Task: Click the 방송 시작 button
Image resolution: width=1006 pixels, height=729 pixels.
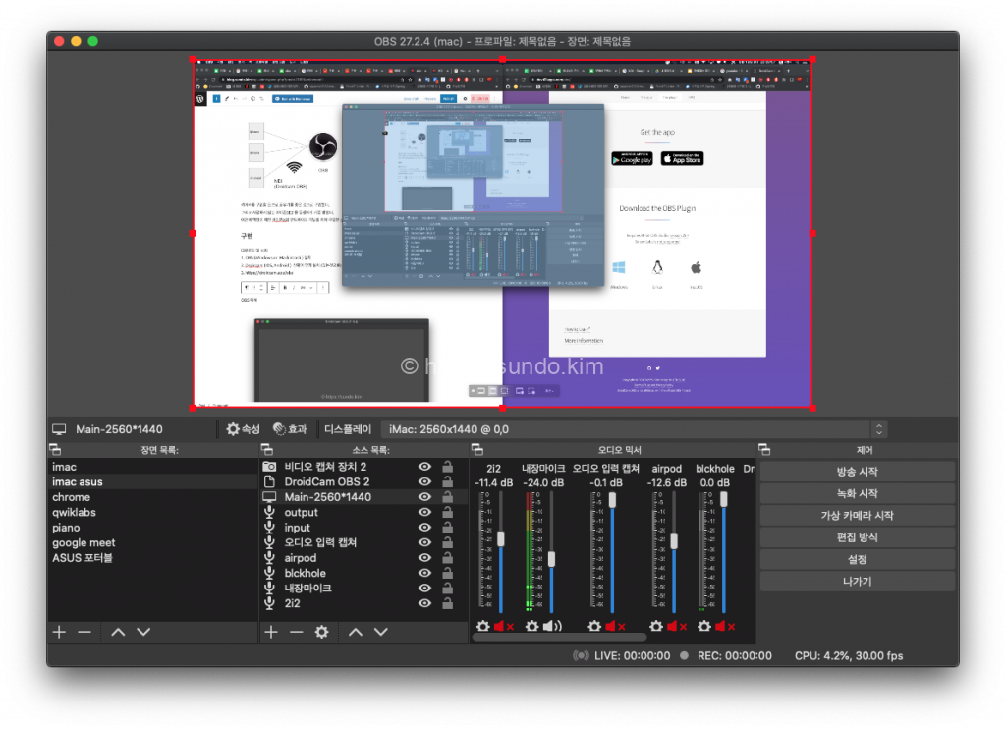Action: point(857,472)
